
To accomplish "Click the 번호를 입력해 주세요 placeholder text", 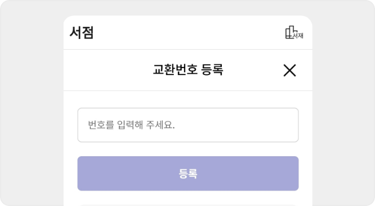I will 131,125.
